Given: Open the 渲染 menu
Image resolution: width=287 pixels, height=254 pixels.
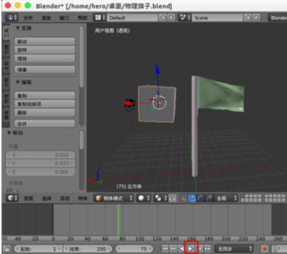Looking at the screenshot, I should tap(46, 18).
